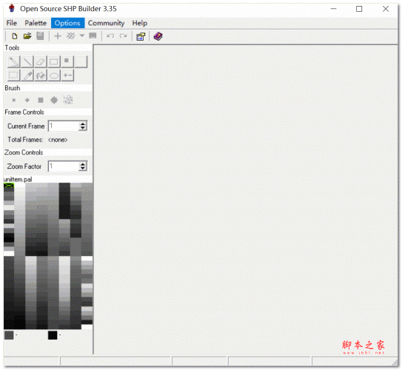Viewport: 402px width, 370px height.
Task: Select the filled square tool
Action: 67,61
